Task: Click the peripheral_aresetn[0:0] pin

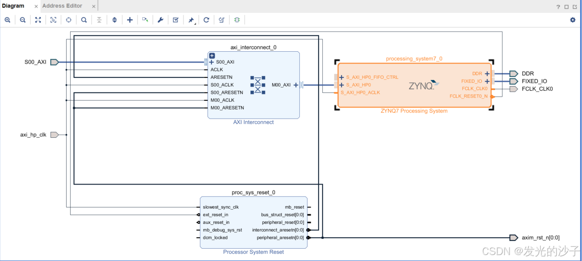Action: click(x=280, y=238)
